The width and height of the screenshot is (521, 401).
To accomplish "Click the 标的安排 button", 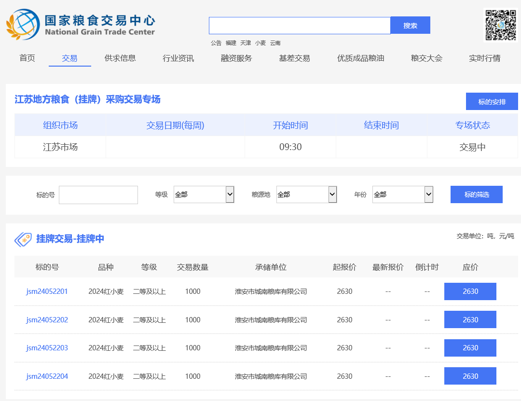I will (492, 102).
